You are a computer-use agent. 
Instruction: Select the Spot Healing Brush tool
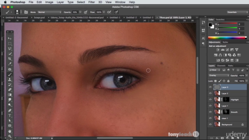pyautogui.click(x=10, y=69)
